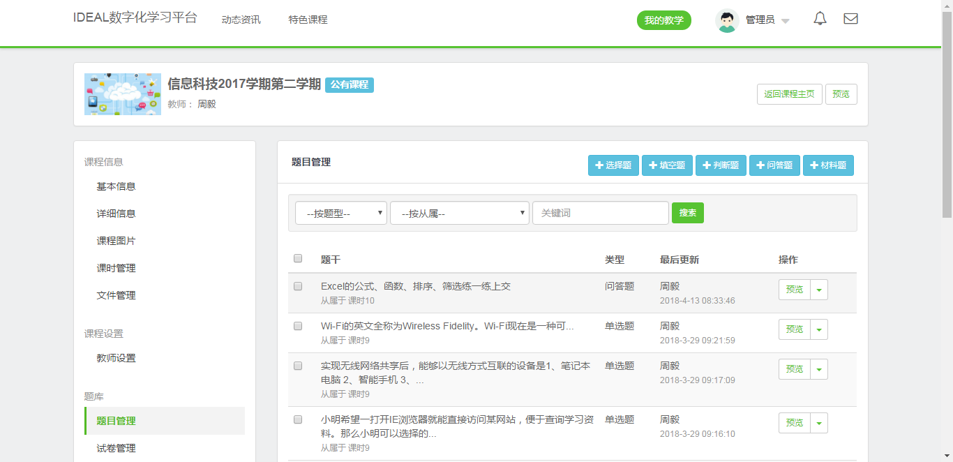Viewport: 953px width, 462px height.
Task: Expand the 预览 dropdown arrow for Excel question
Action: coord(819,290)
